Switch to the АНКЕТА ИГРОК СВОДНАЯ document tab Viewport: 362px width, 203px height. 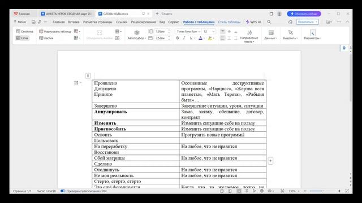[66, 14]
